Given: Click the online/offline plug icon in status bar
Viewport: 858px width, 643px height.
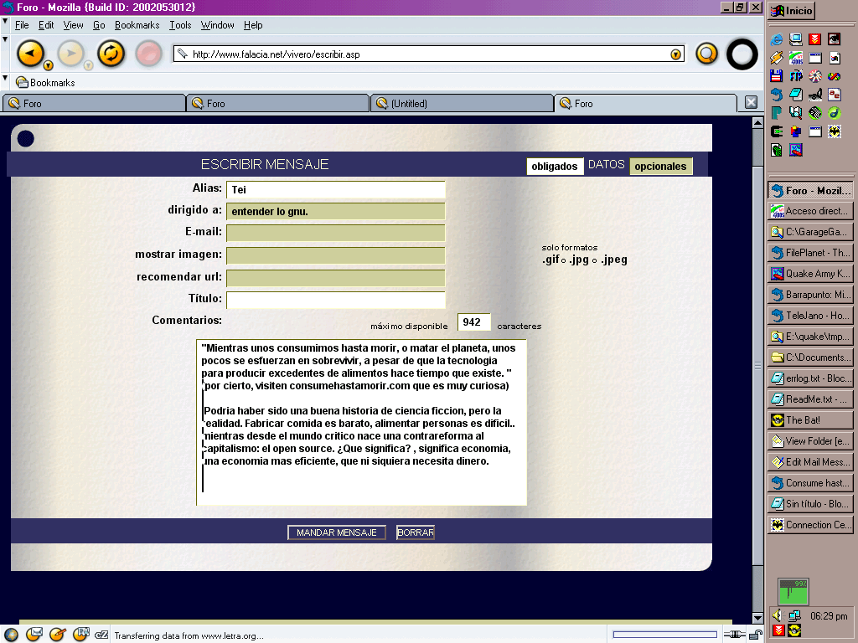Looking at the screenshot, I should [734, 635].
